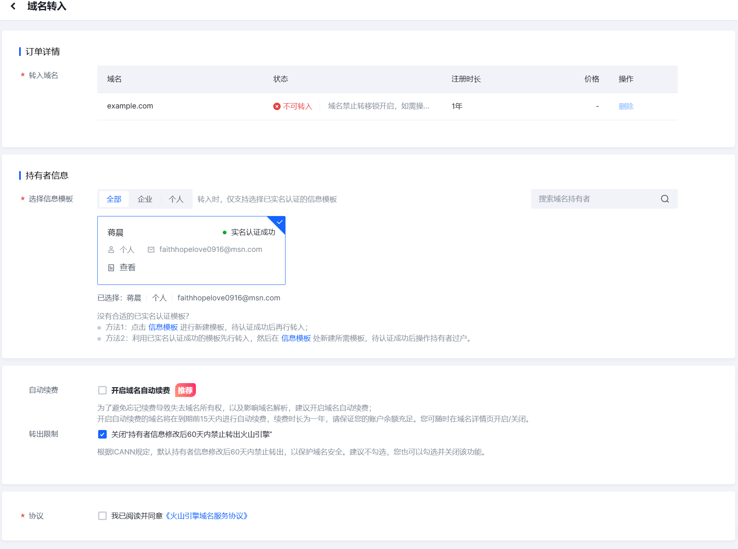Uncheck the 60天内禁止转出 restriction checkbox

click(102, 434)
